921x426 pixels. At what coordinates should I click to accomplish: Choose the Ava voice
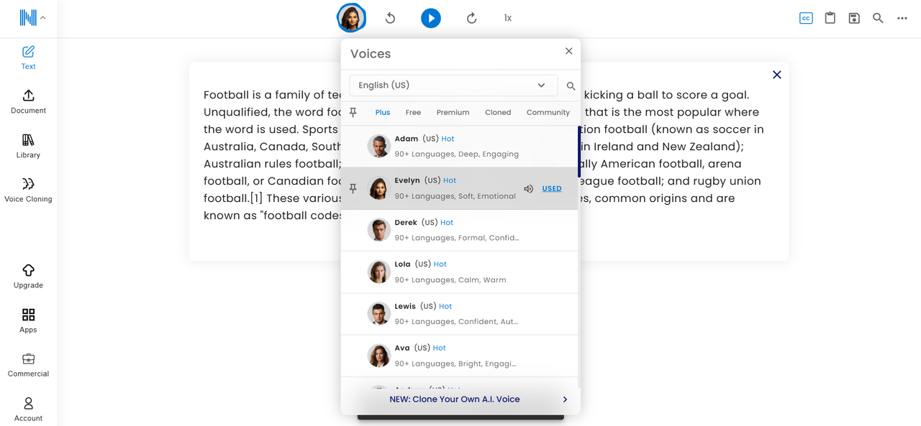[459, 356]
